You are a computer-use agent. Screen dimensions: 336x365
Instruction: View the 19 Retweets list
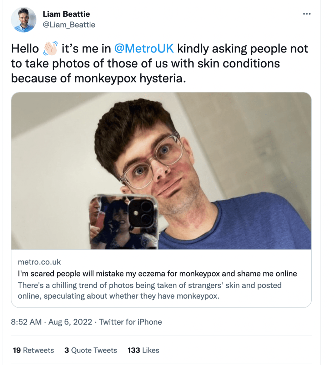coord(33,350)
